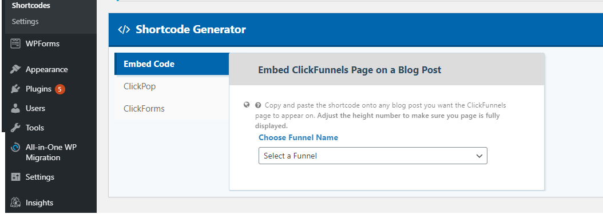Open the Shortcodes submenu item

point(31,6)
